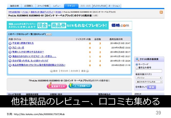Click date 2014年3月8日 21:18
Viewport: 171px width, 118px height.
pyautogui.click(x=121, y=65)
